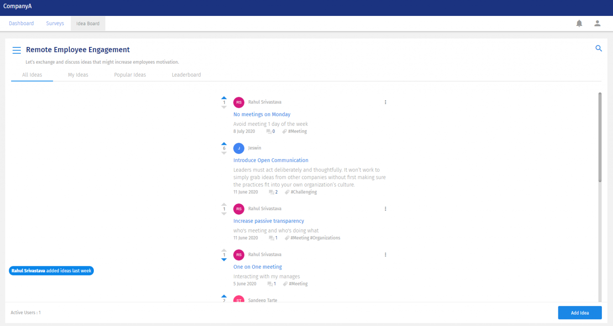Click the search icon
Viewport: 613px width, 326px height.
click(x=599, y=48)
